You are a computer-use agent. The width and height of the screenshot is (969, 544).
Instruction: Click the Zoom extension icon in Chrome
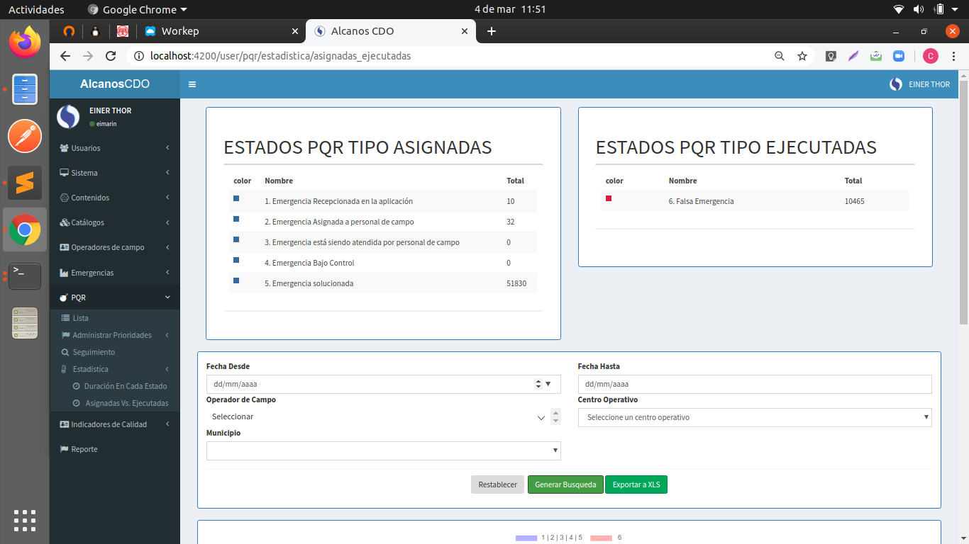point(899,56)
